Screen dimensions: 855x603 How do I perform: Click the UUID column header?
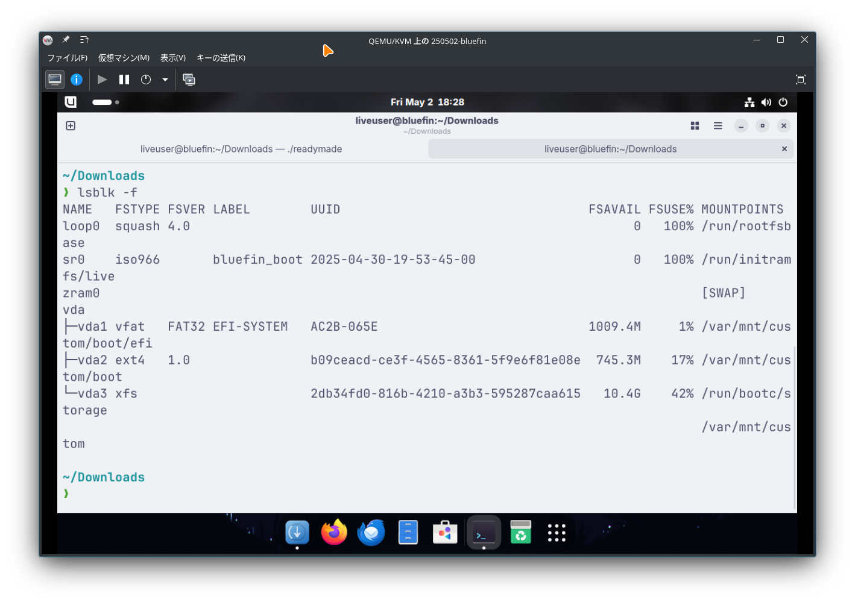point(326,210)
